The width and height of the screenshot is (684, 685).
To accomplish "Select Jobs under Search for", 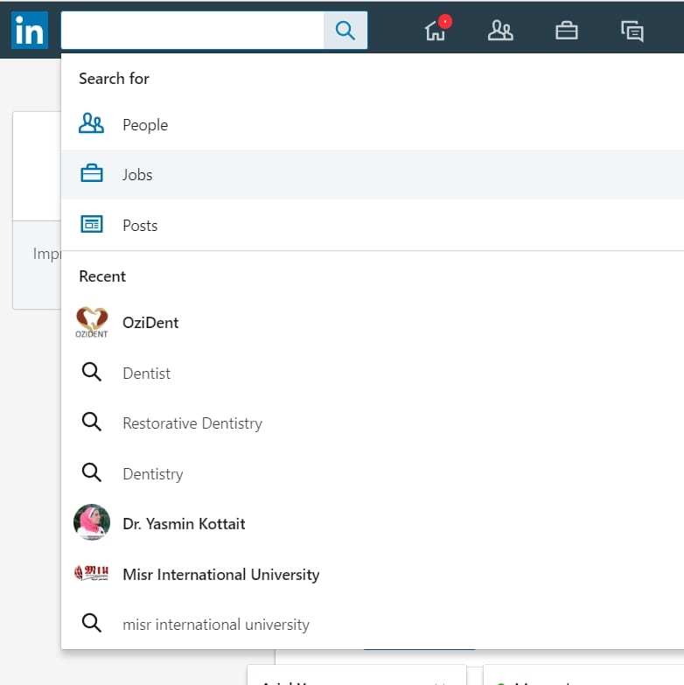I will click(x=372, y=175).
